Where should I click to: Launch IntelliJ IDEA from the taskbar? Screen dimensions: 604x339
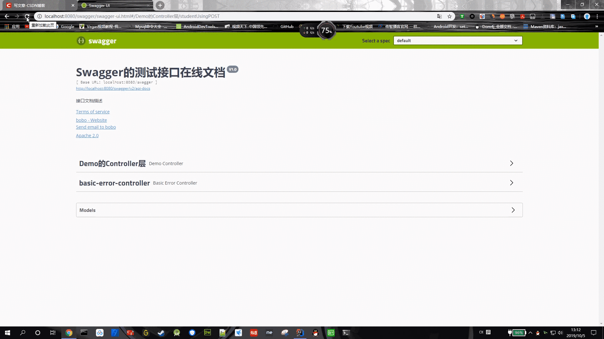299,333
